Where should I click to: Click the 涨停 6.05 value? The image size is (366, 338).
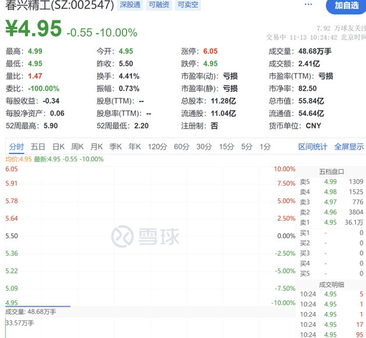[x=210, y=51]
